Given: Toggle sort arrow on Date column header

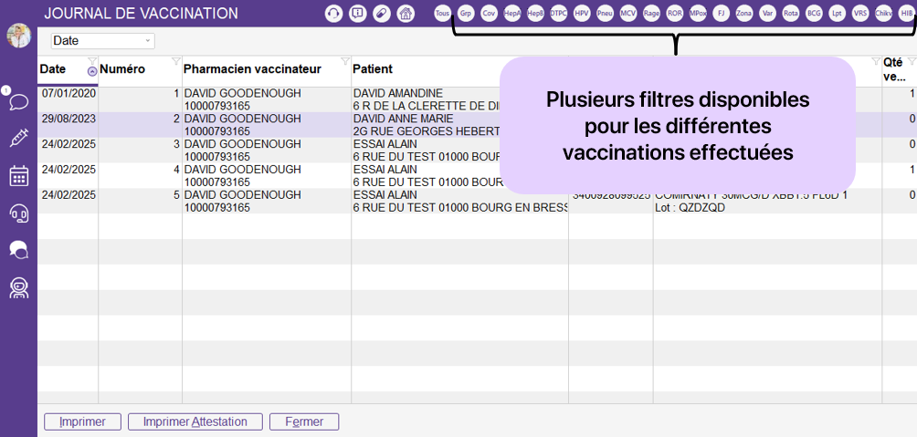Looking at the screenshot, I should [x=91, y=71].
